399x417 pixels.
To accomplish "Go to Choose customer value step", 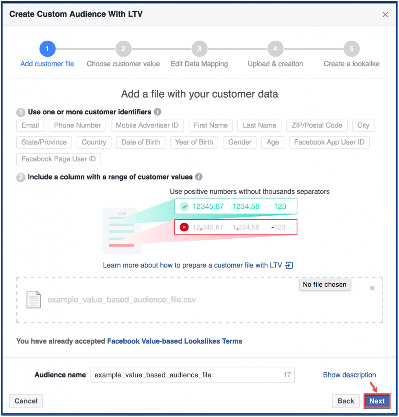I will 123,64.
